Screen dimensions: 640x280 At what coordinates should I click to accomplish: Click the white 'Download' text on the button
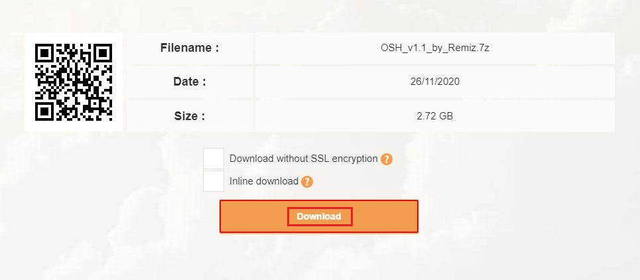[x=319, y=216]
